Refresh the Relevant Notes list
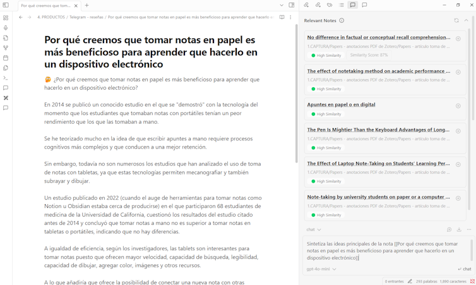 pos(456,20)
